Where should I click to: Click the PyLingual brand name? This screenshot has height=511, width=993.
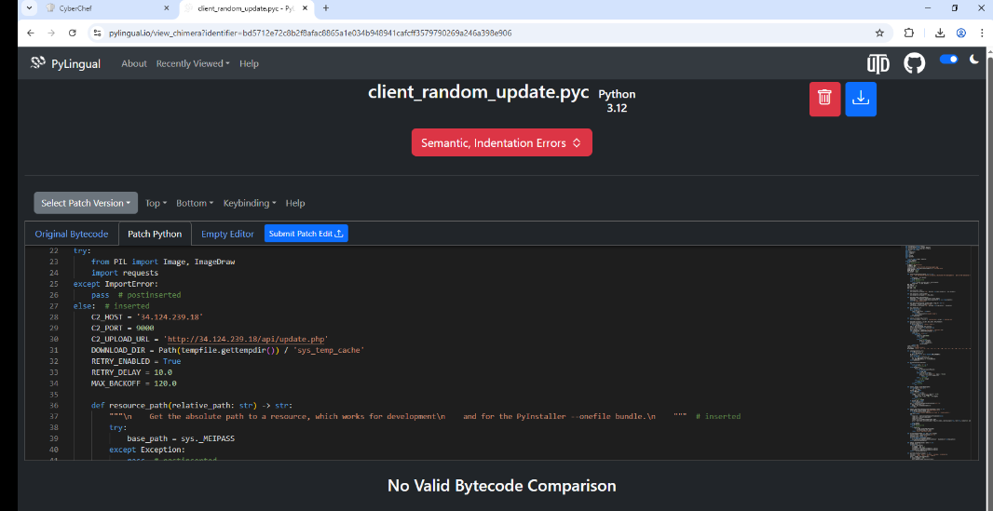(75, 63)
